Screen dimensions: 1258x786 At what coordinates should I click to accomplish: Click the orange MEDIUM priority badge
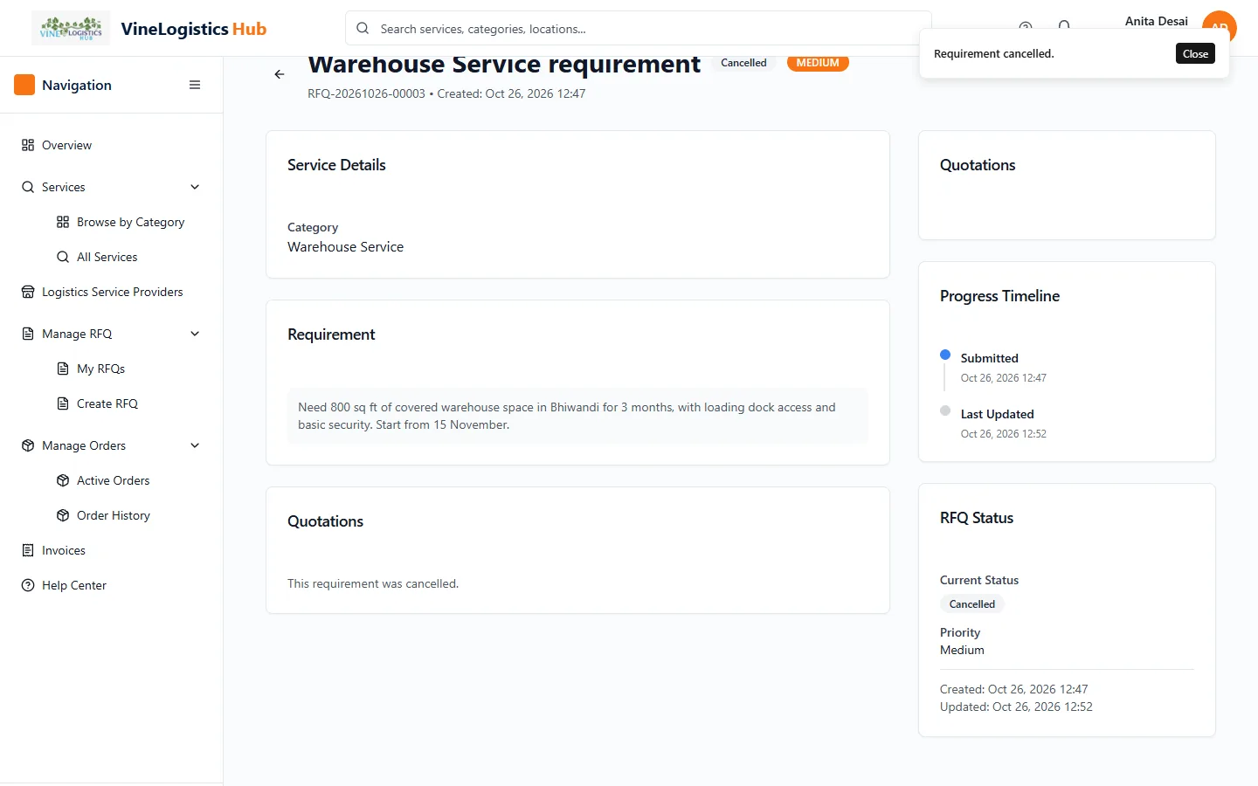[818, 63]
